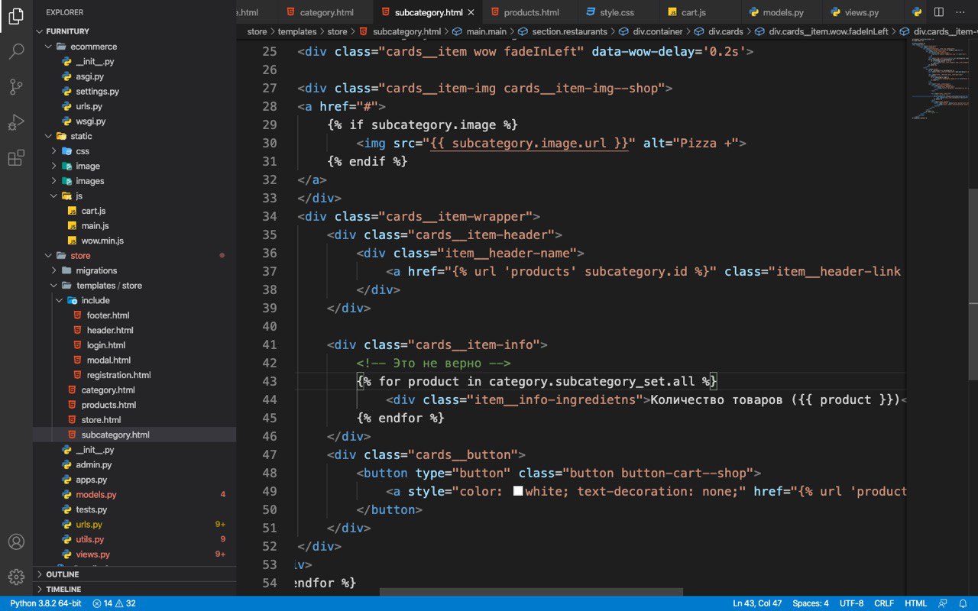Switch to the category.html tab

coord(326,13)
